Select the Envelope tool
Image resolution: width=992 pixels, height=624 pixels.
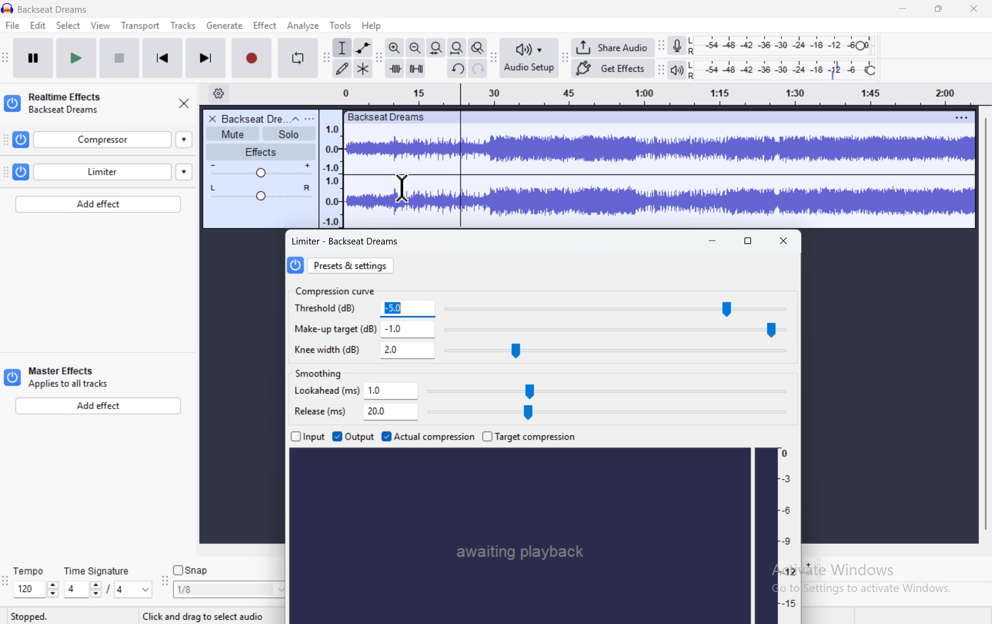click(x=362, y=48)
